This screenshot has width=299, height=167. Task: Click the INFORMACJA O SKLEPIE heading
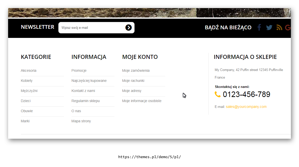pos(245,57)
